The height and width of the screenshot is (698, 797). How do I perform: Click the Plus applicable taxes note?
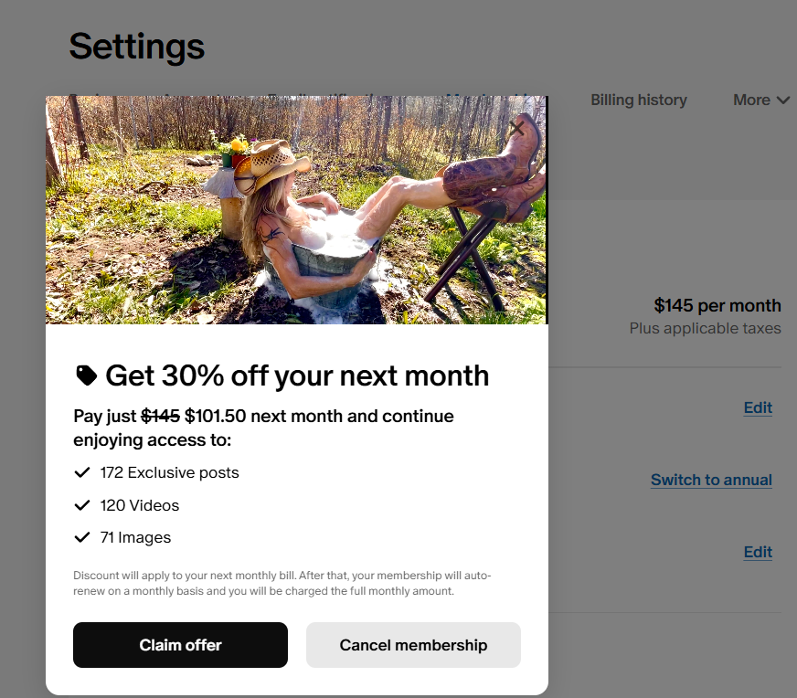click(x=705, y=328)
